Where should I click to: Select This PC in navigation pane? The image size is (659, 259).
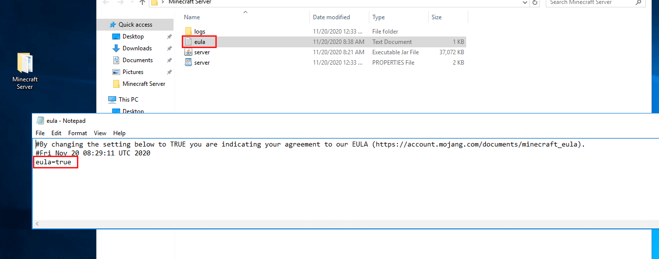click(x=128, y=100)
